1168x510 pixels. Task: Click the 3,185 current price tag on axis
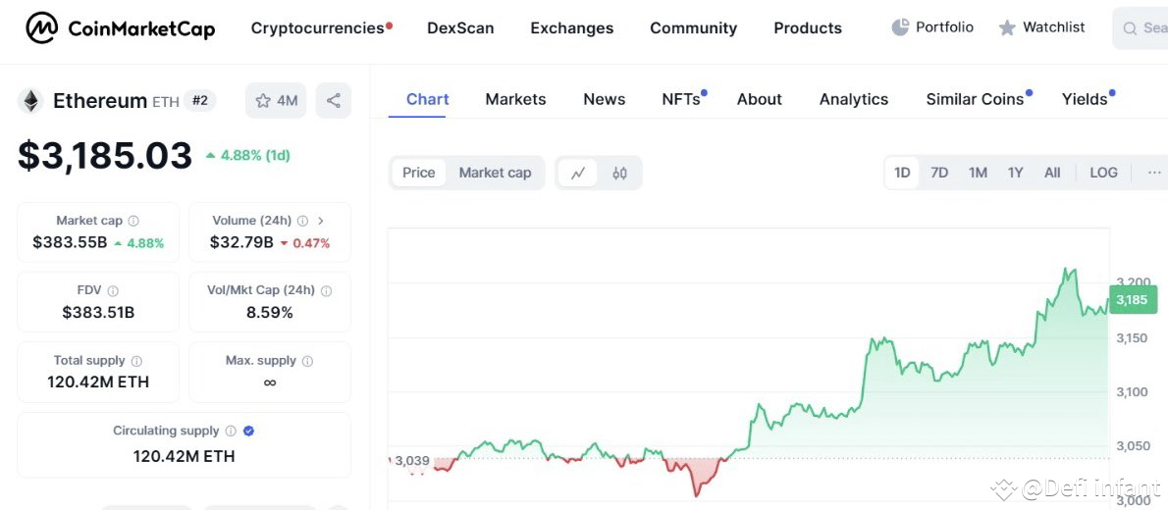(1133, 300)
